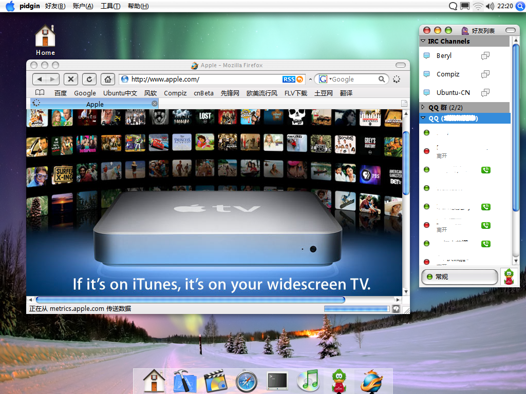This screenshot has width=526, height=394.
Task: Open Safari compass icon in dock
Action: coord(247,381)
